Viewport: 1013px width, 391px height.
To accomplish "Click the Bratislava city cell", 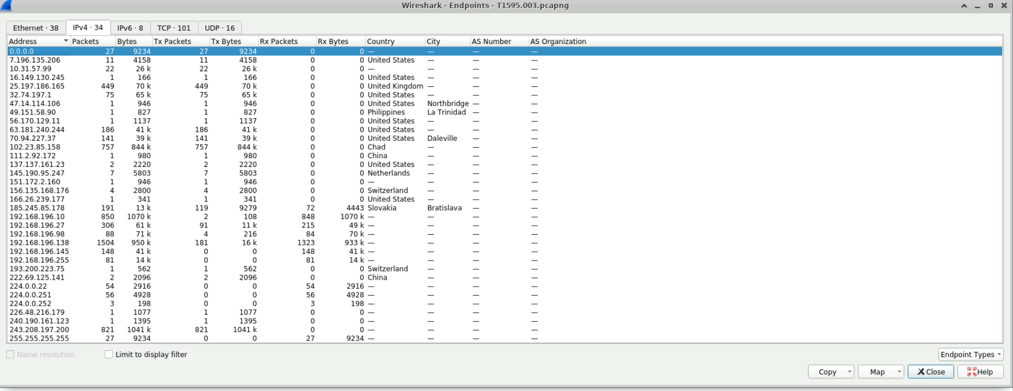I will [x=444, y=208].
